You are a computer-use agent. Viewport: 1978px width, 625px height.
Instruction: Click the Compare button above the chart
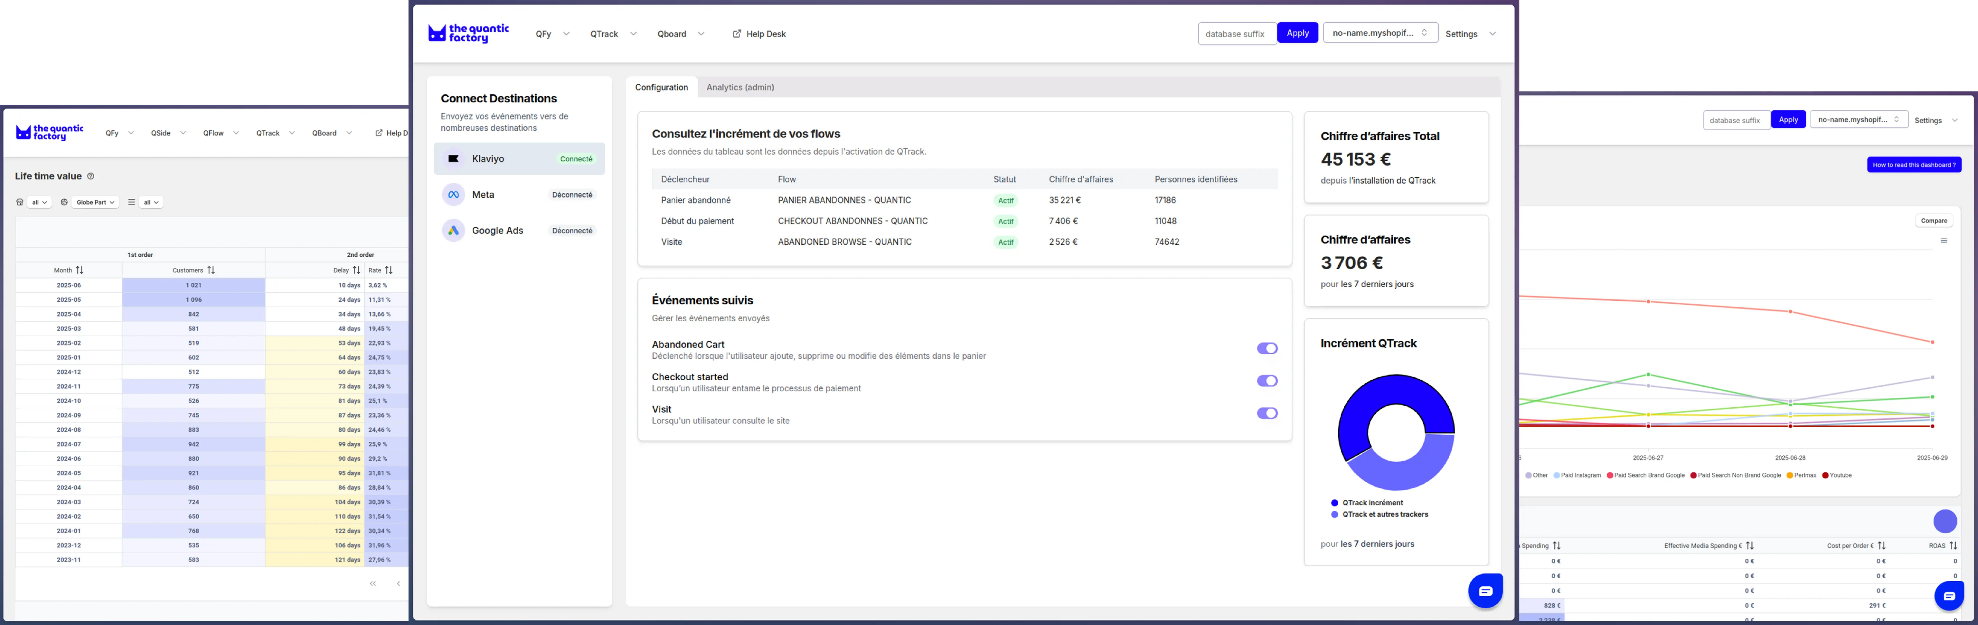(x=1934, y=221)
